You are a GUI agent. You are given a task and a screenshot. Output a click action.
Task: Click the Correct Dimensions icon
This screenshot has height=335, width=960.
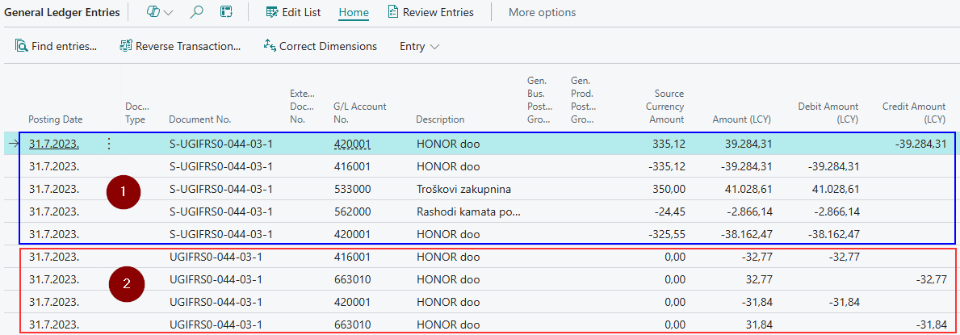click(x=270, y=46)
